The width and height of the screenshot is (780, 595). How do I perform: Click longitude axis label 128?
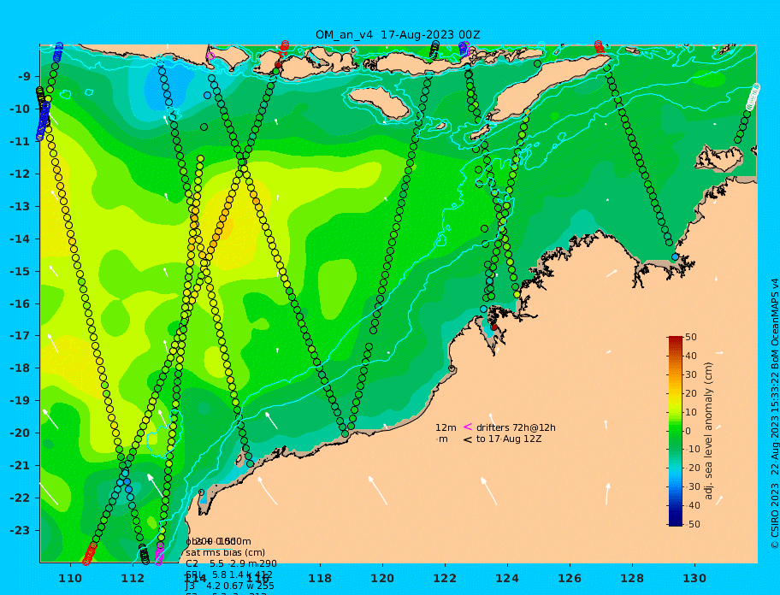(632, 578)
